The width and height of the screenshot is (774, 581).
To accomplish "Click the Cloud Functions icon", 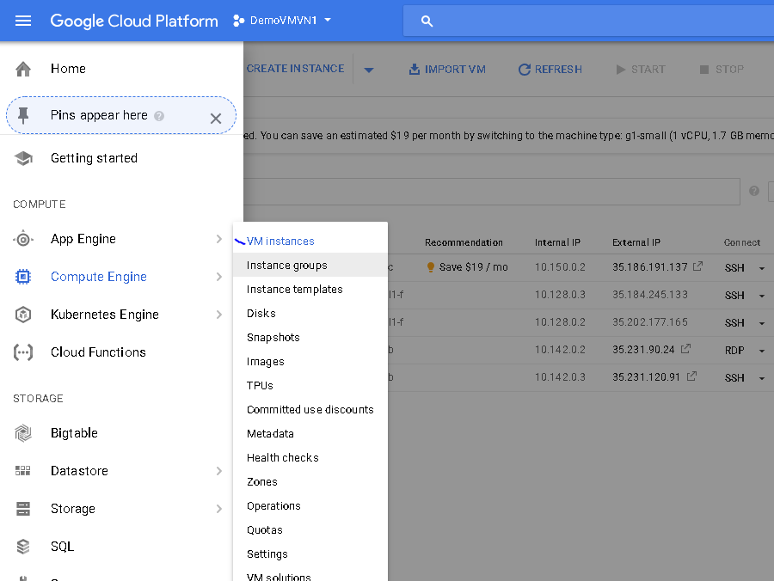I will [23, 352].
